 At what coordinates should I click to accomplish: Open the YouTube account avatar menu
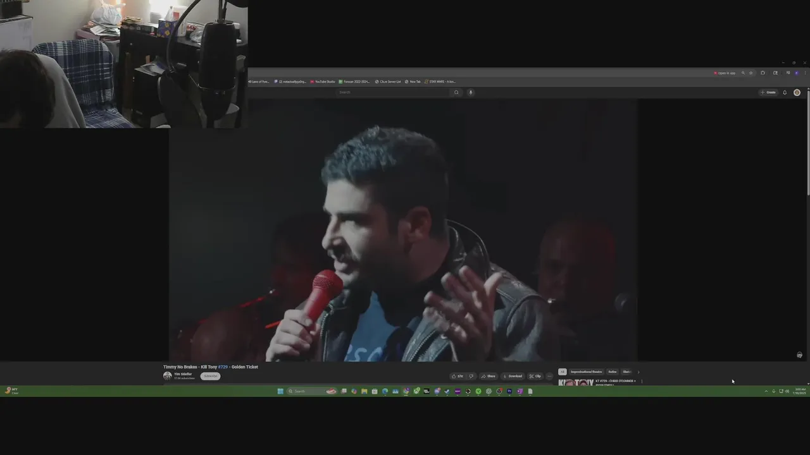pyautogui.click(x=797, y=92)
